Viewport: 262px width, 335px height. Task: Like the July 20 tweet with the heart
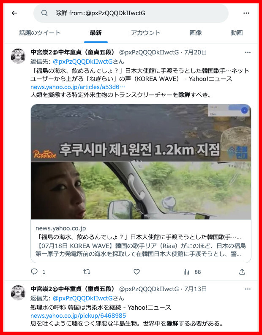pos(136,272)
